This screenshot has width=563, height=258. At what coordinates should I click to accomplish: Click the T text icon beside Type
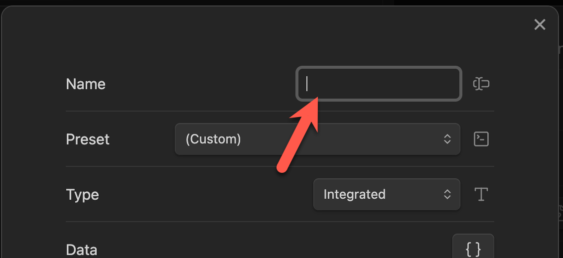(481, 194)
